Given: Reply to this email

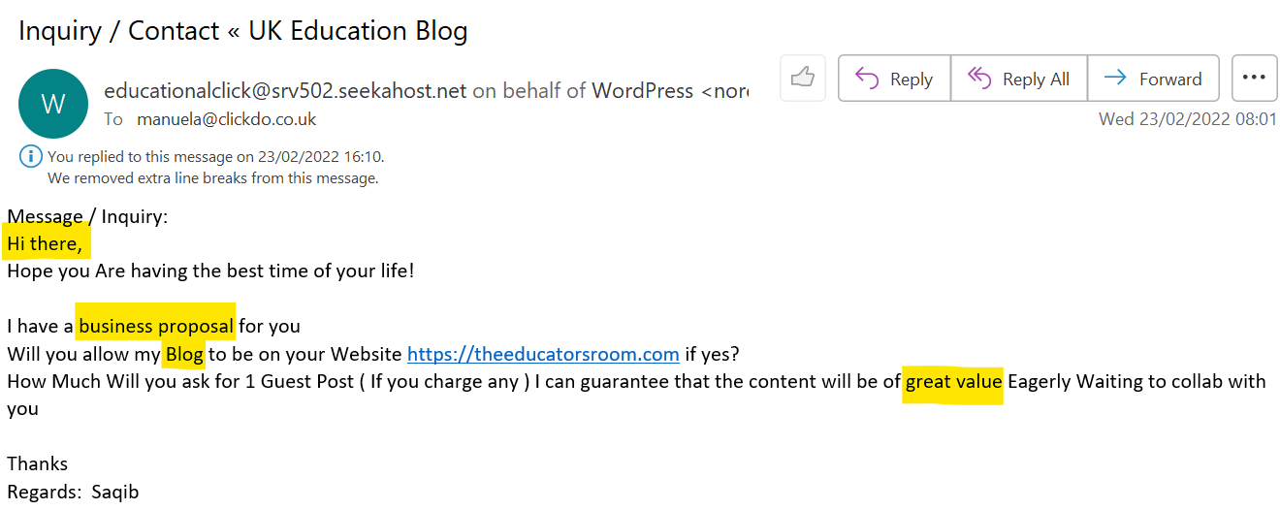Looking at the screenshot, I should click(895, 79).
